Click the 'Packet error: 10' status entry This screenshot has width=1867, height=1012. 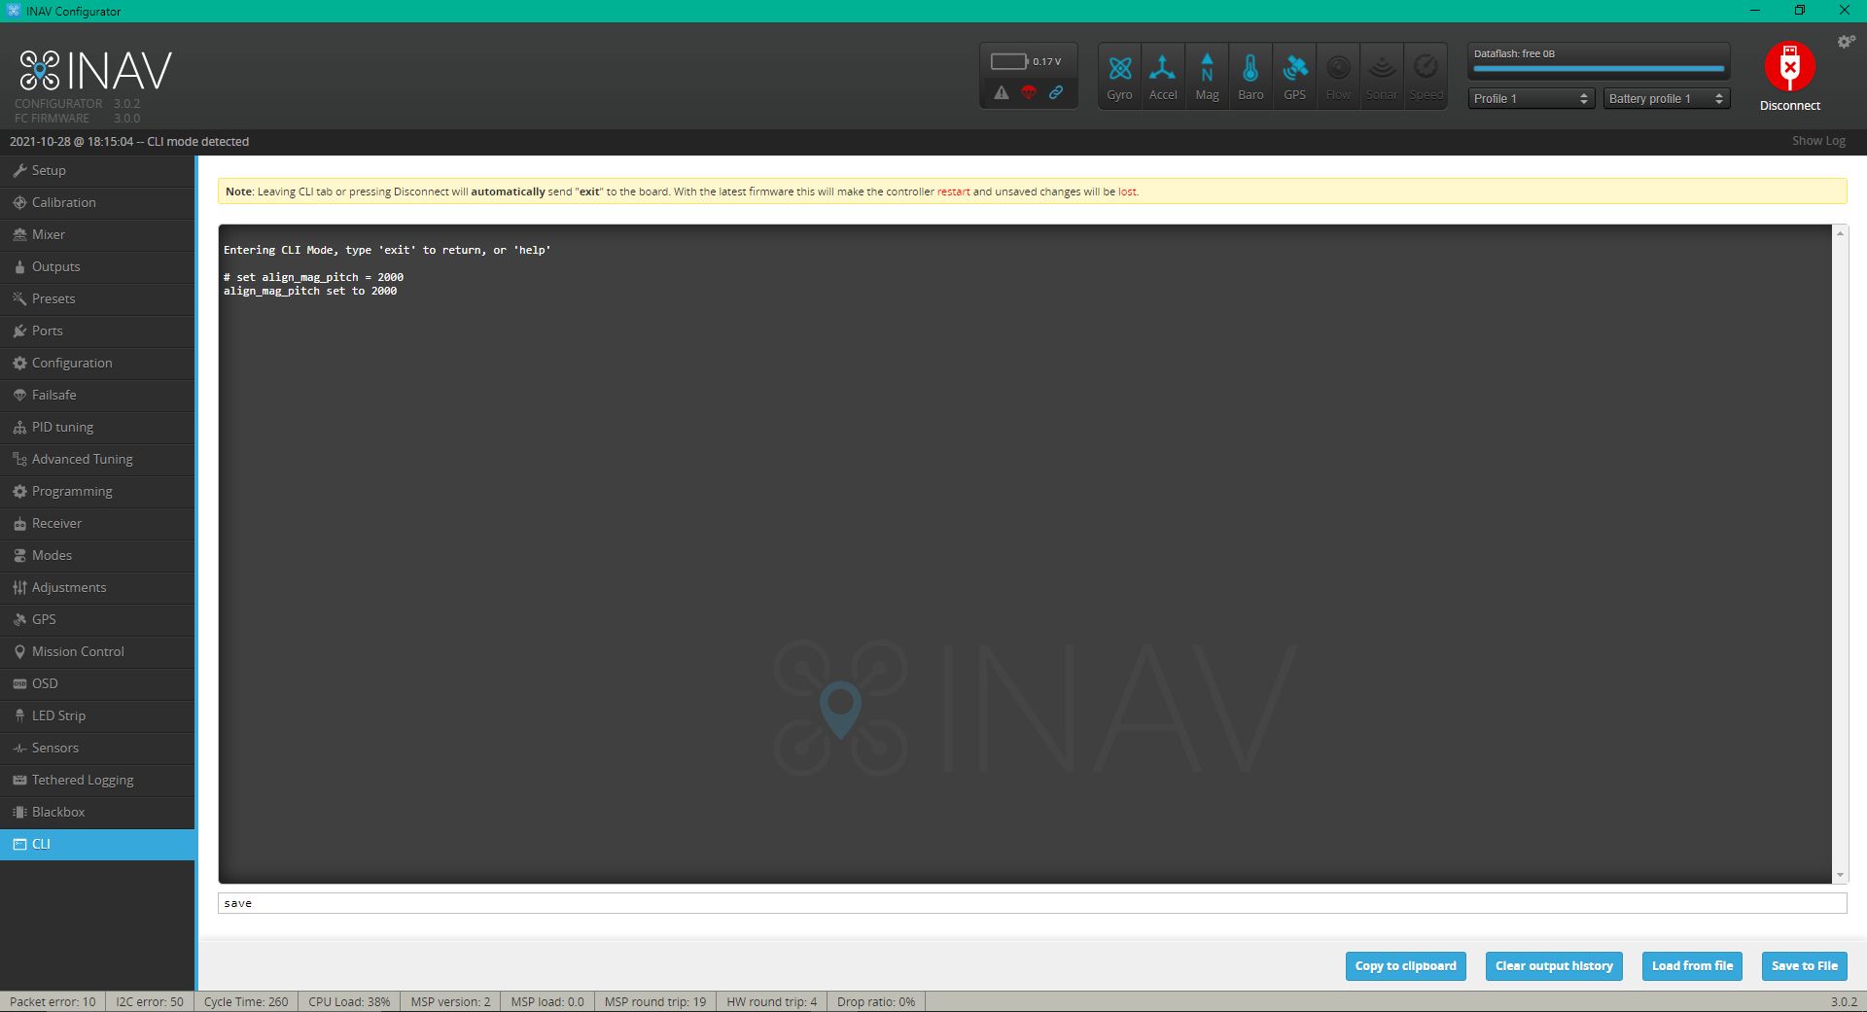point(53,1001)
